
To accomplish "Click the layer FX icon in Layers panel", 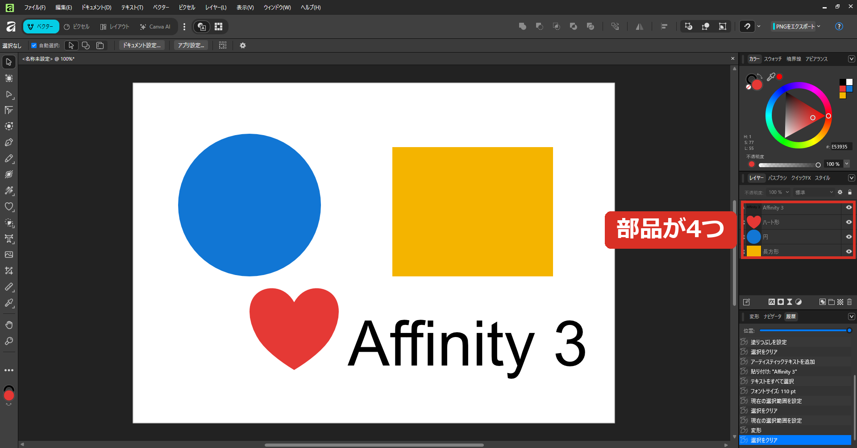I will (772, 302).
